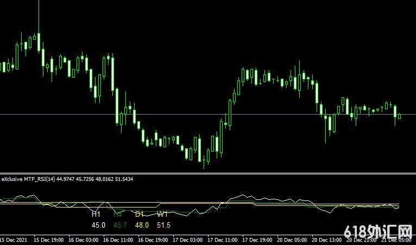Click the H1 RSI value 45.0
Image resolution: width=416 pixels, height=245 pixels.
pyautogui.click(x=98, y=225)
